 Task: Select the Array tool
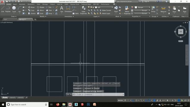(x=49, y=13)
